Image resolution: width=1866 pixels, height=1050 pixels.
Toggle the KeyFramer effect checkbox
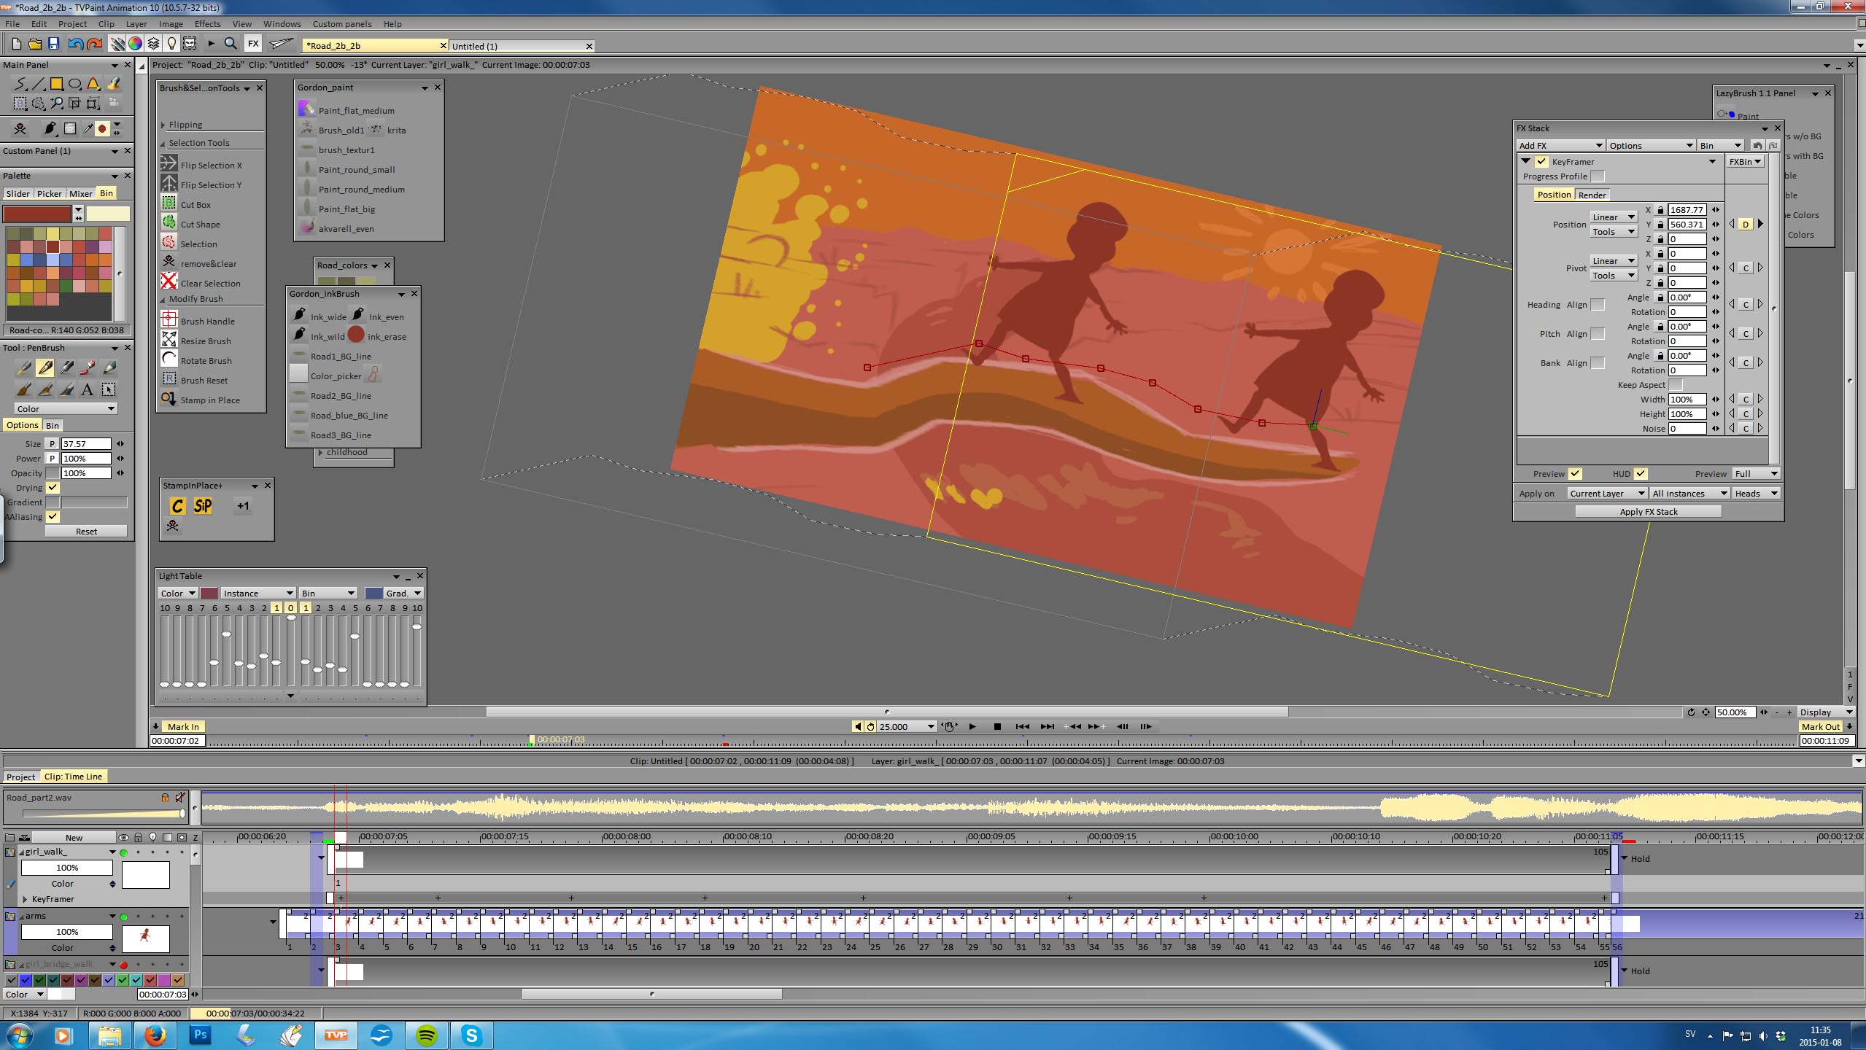[x=1541, y=162]
